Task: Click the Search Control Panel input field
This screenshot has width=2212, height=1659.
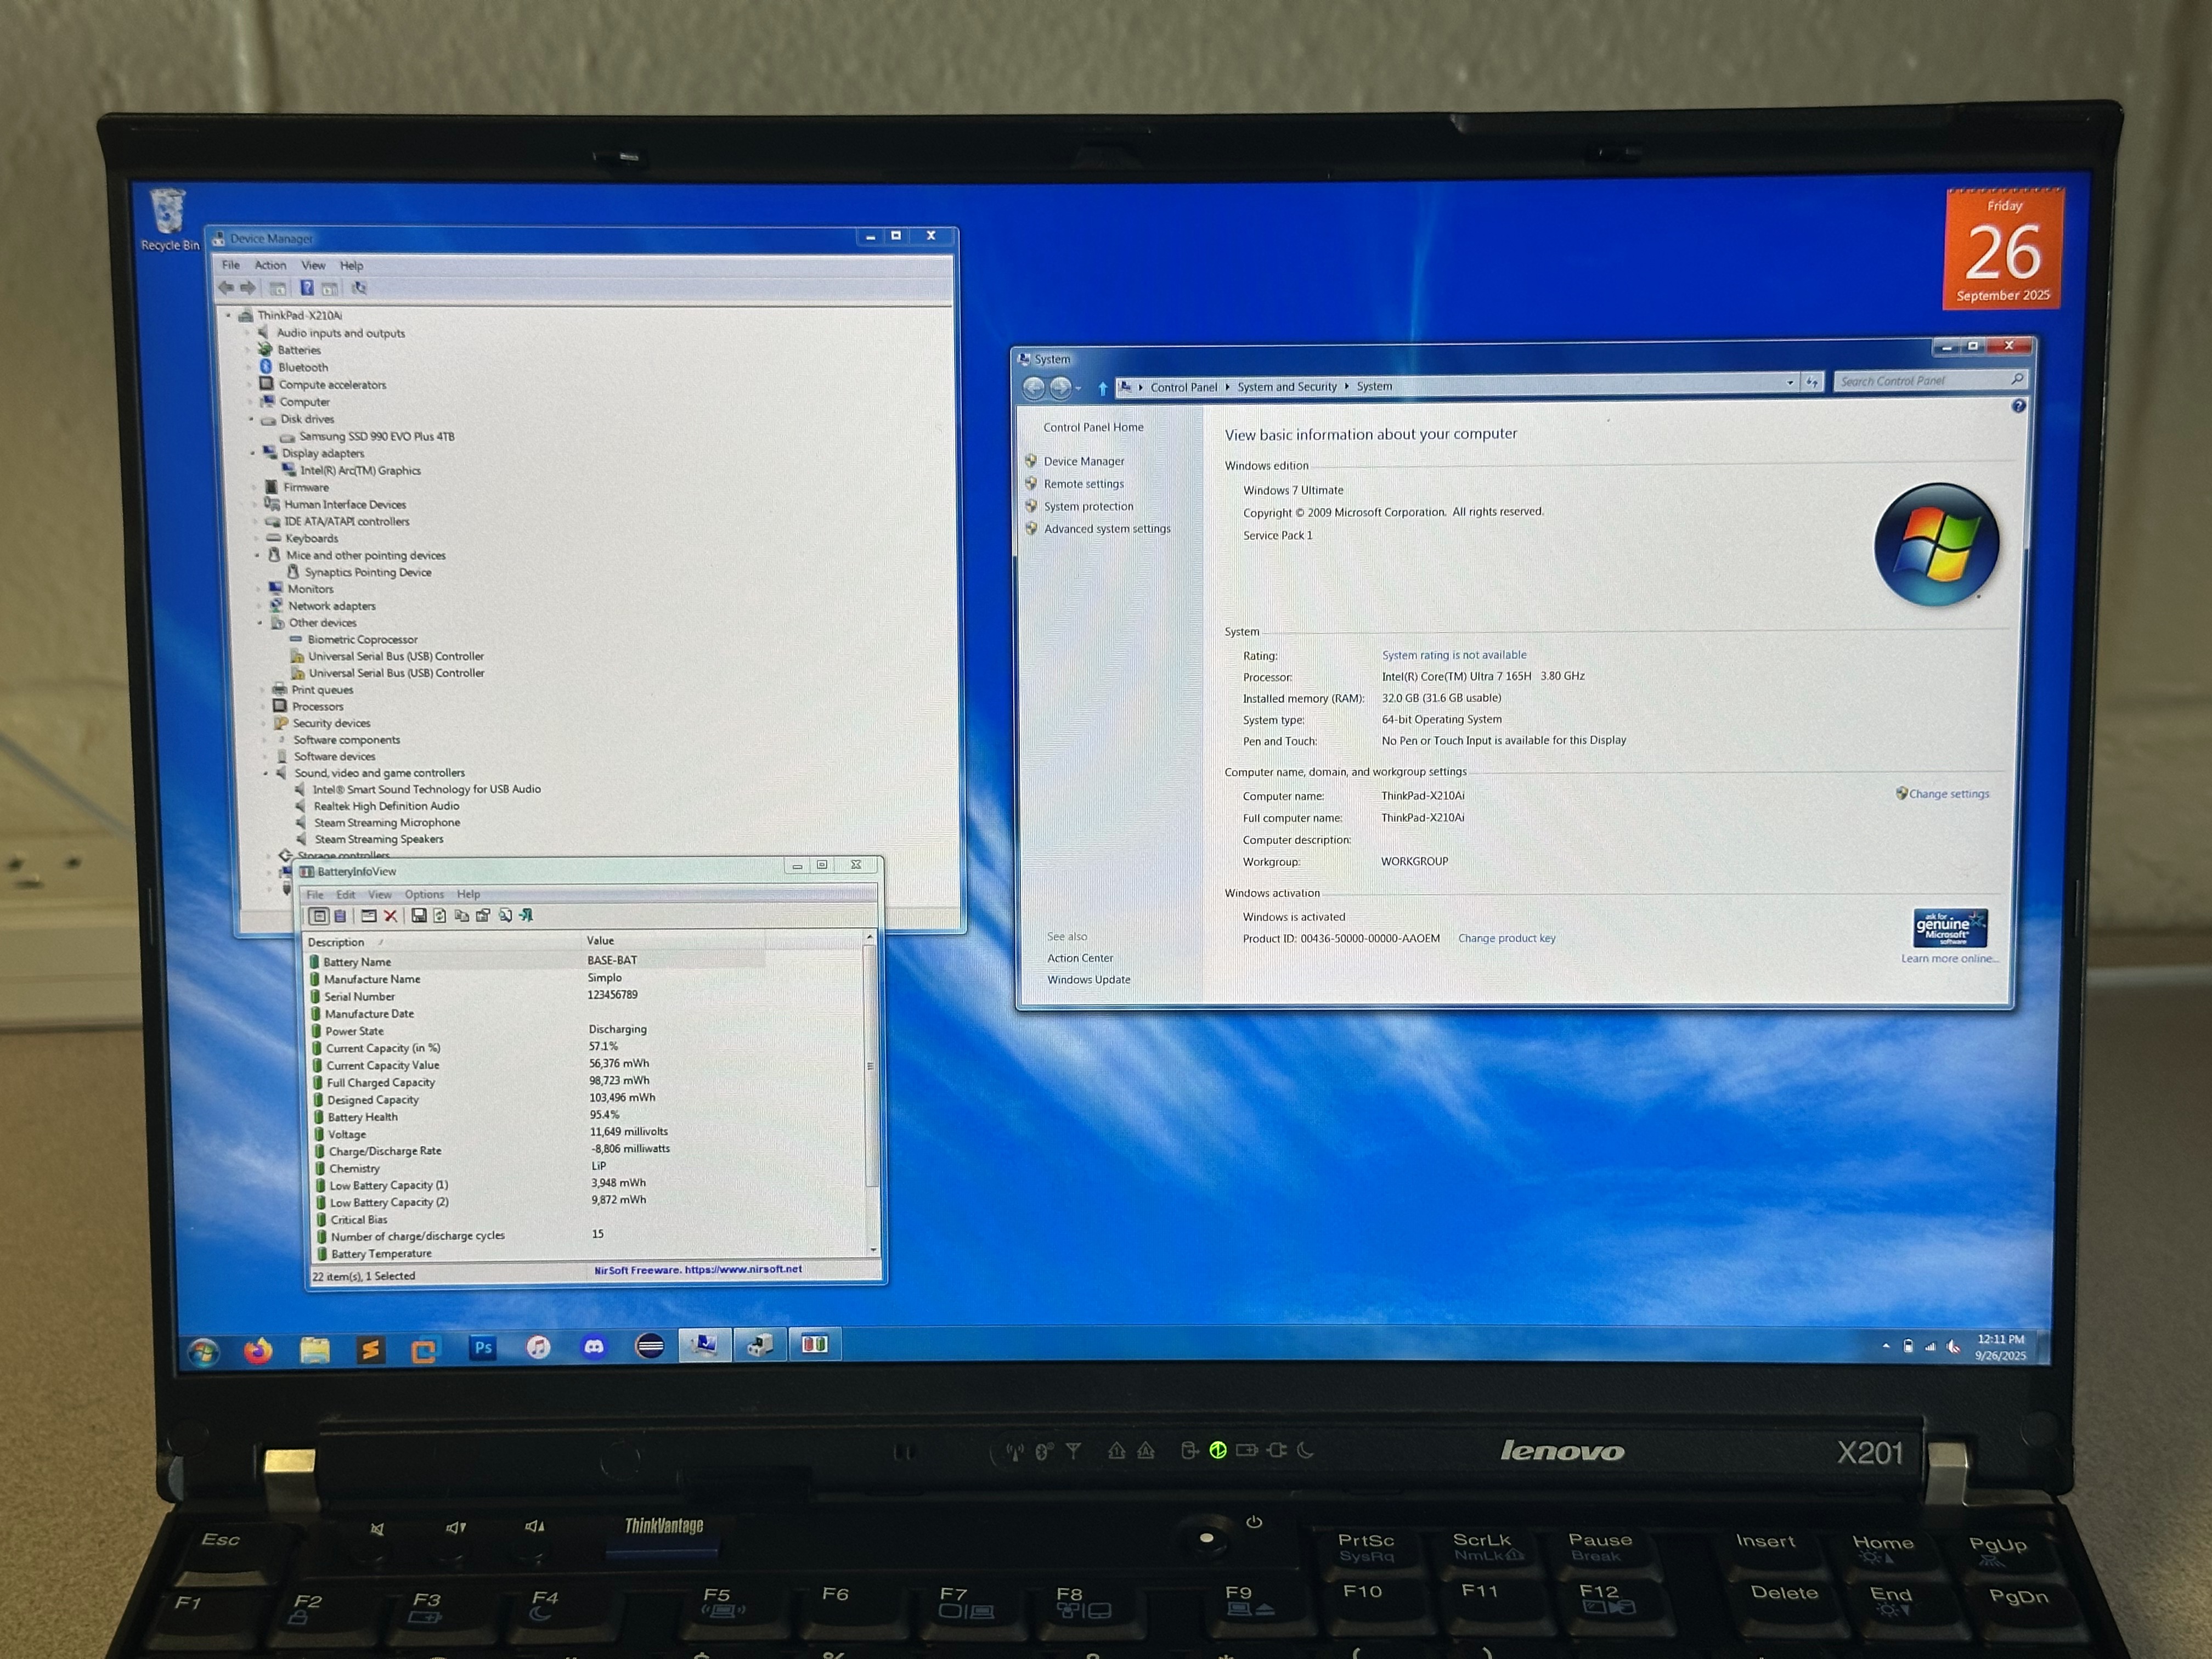Action: [x=1930, y=380]
